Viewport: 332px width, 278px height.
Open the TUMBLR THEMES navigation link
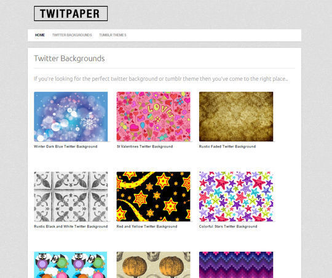click(113, 35)
